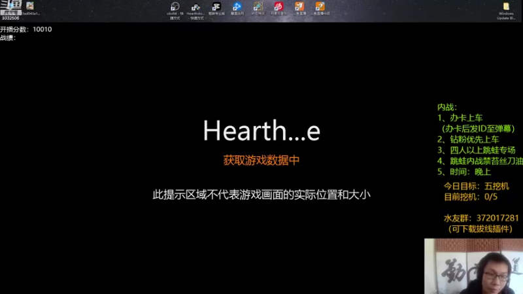Click the 水友群: 372017281 group number

coord(481,218)
